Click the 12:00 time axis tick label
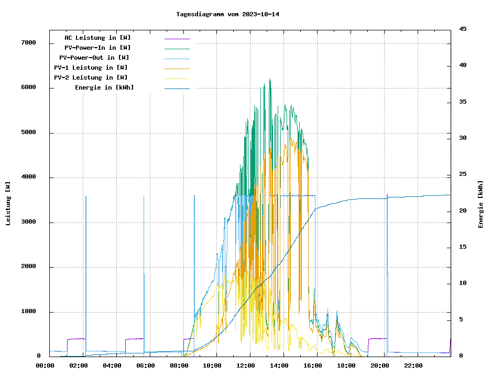Image resolution: width=503 pixels, height=377 pixels. [x=246, y=365]
